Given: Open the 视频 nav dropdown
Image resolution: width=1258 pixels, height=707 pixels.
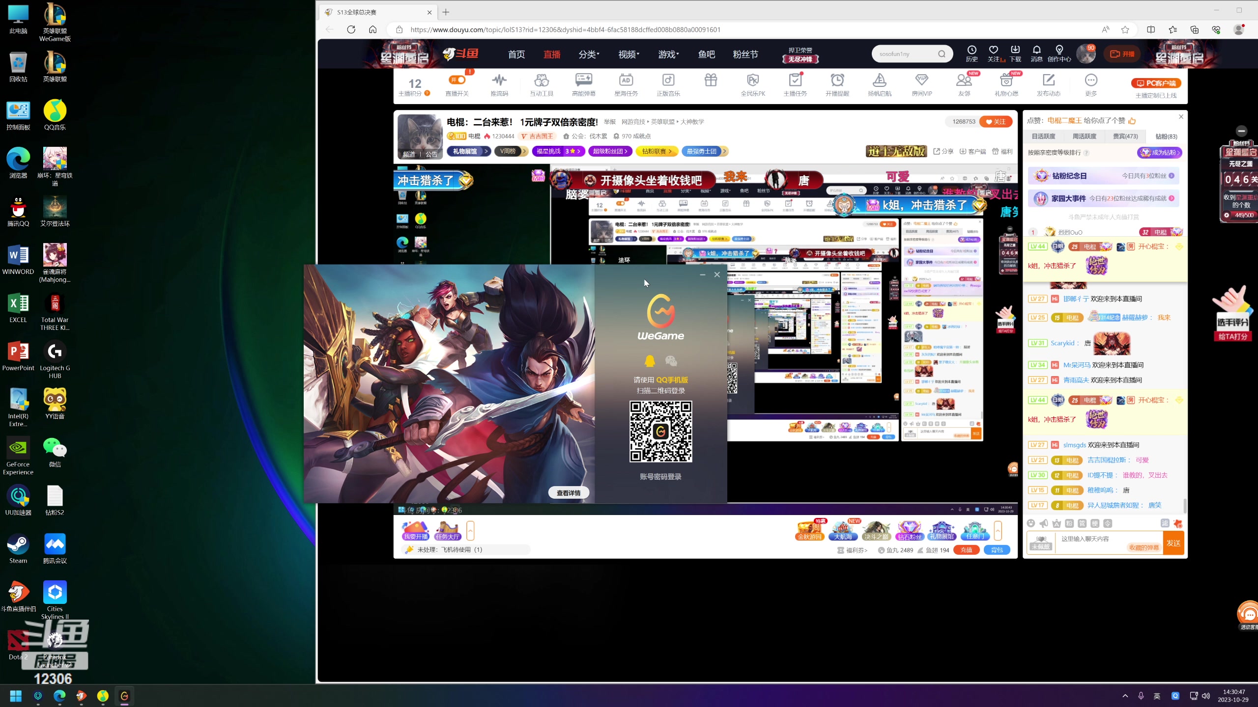Looking at the screenshot, I should [x=629, y=54].
